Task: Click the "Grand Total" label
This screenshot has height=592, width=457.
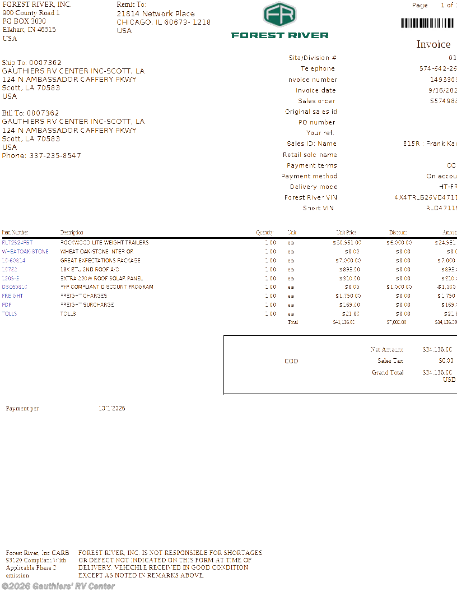Action: click(x=388, y=372)
